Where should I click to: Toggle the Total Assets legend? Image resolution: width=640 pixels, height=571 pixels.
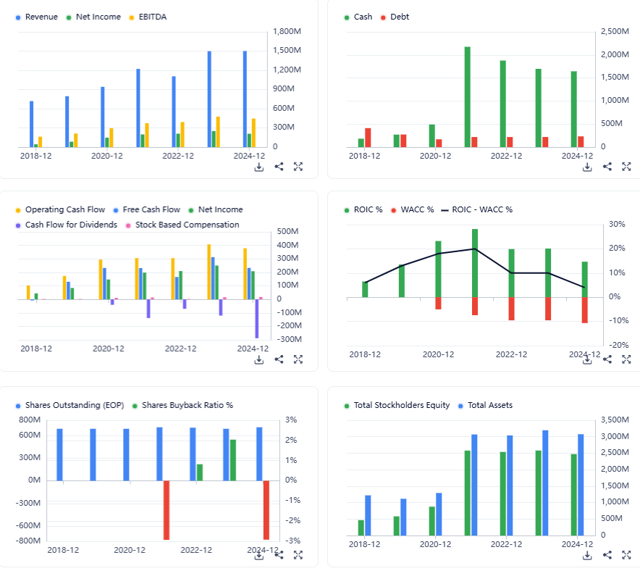tap(485, 406)
